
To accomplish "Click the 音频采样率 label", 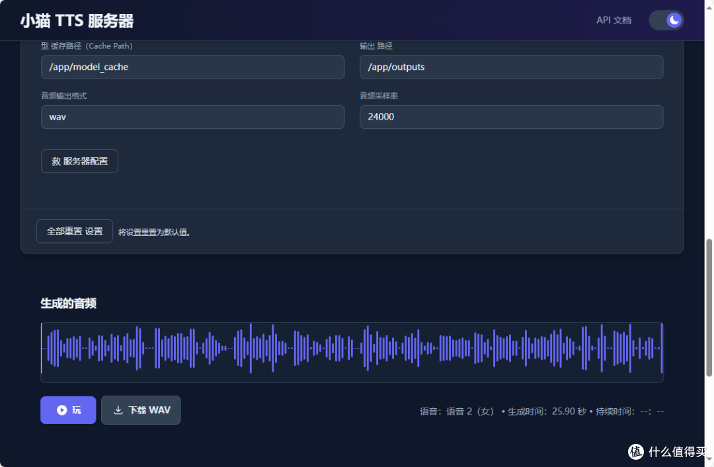I will pyautogui.click(x=379, y=96).
